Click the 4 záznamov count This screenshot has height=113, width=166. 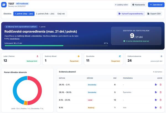point(157,72)
